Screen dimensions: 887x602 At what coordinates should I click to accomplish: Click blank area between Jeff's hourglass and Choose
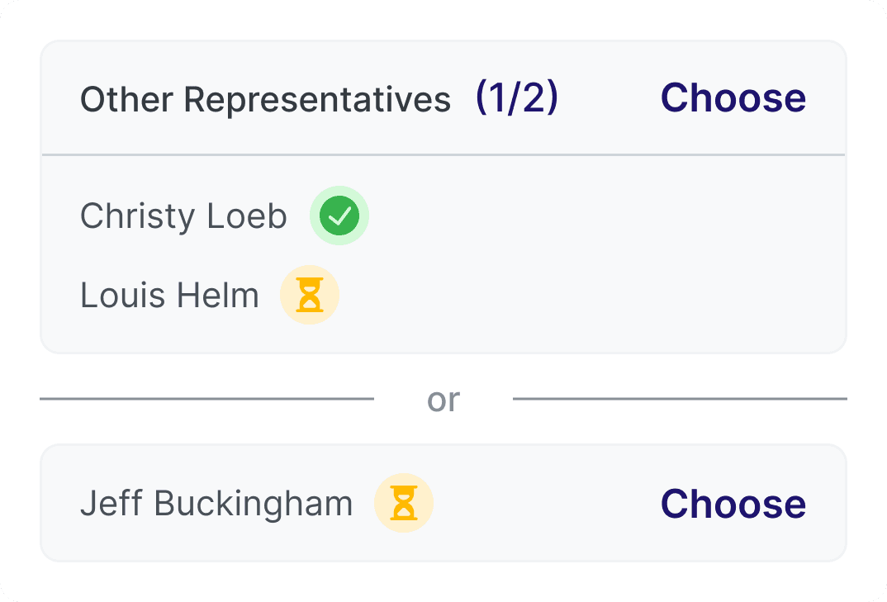click(545, 503)
